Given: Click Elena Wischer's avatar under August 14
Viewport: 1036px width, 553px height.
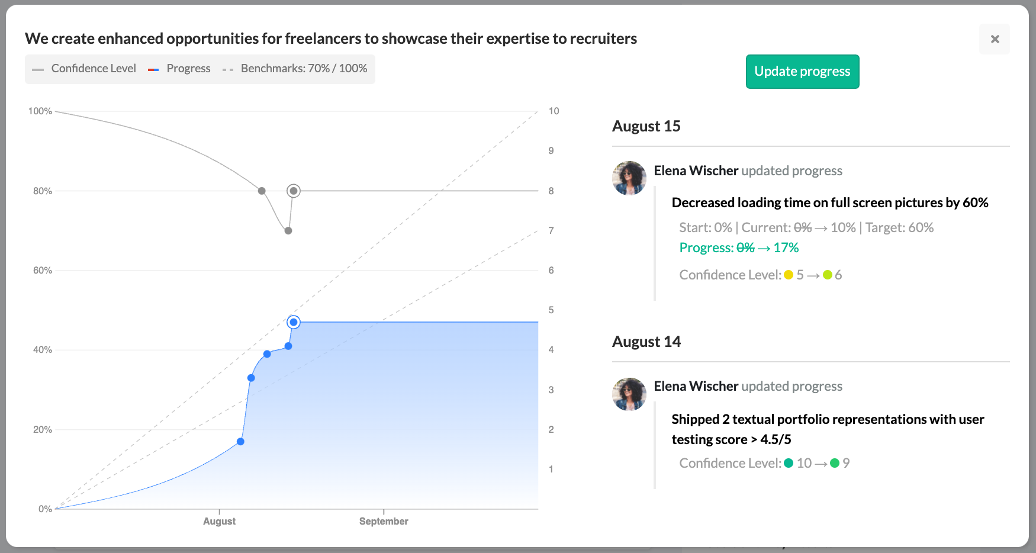Looking at the screenshot, I should (629, 394).
